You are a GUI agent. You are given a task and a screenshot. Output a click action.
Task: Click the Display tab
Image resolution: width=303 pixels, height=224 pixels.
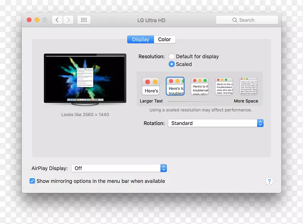pyautogui.click(x=140, y=39)
